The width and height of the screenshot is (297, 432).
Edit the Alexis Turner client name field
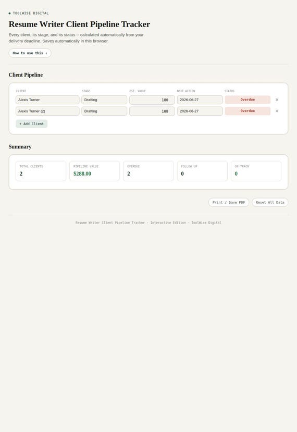(x=47, y=100)
